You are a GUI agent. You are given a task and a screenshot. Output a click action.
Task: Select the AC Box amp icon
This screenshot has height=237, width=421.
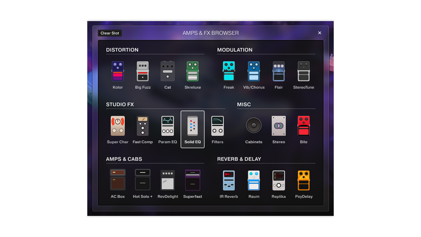point(118,180)
